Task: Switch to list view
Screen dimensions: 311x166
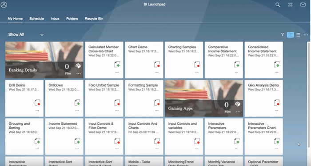Action: coord(298,35)
